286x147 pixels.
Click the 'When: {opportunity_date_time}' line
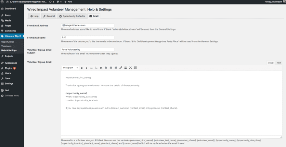point(81,97)
